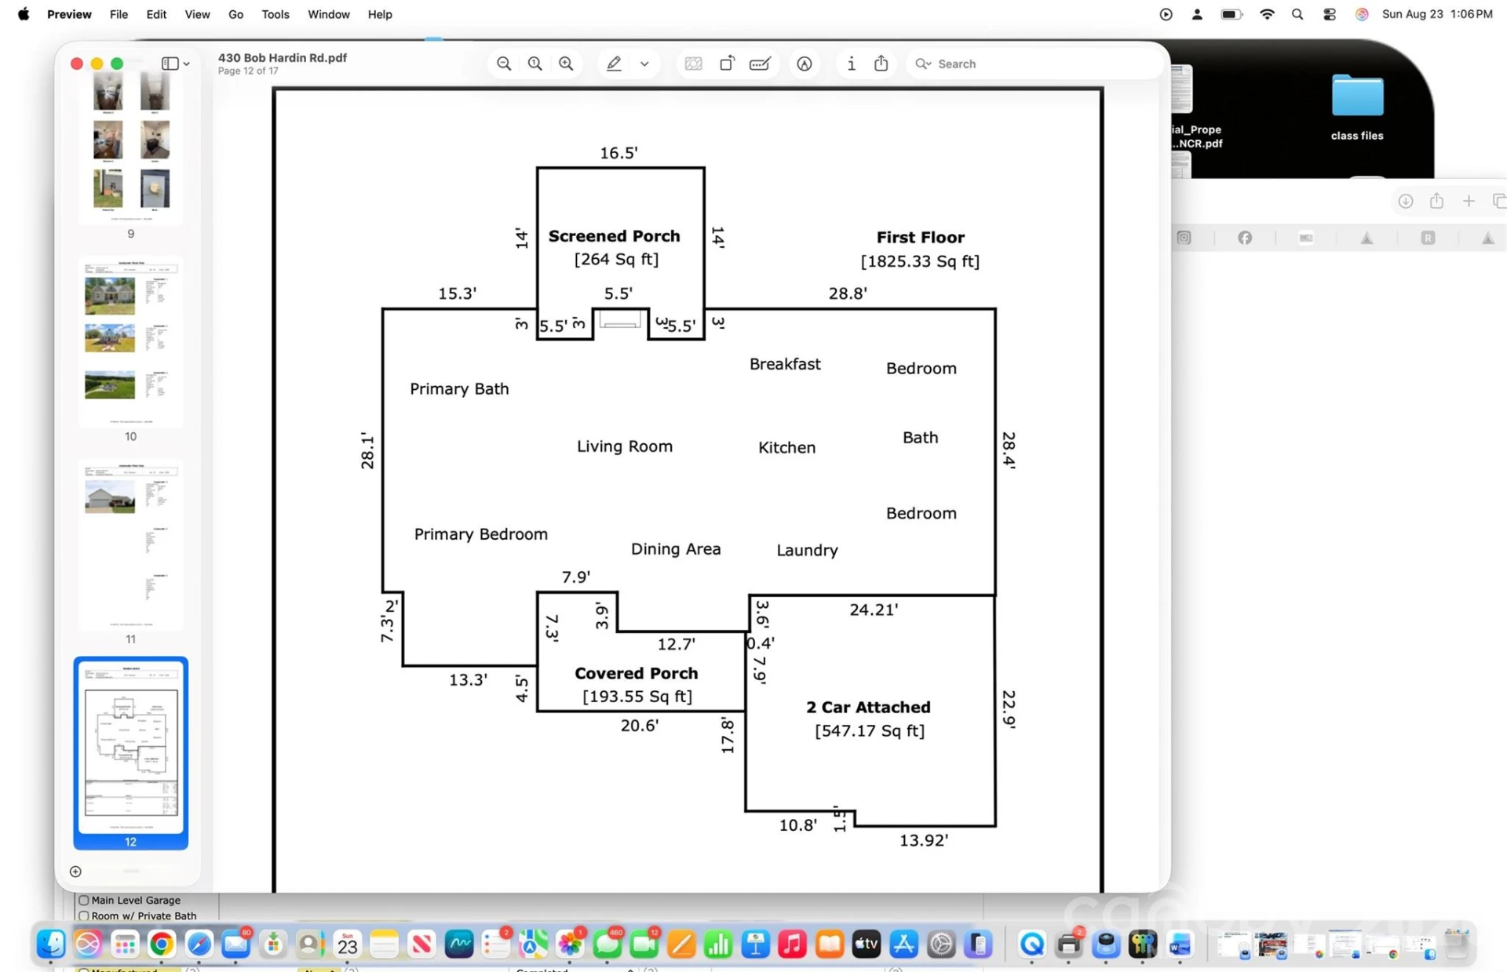Open the Edit menu
Image resolution: width=1507 pixels, height=972 pixels.
[156, 14]
